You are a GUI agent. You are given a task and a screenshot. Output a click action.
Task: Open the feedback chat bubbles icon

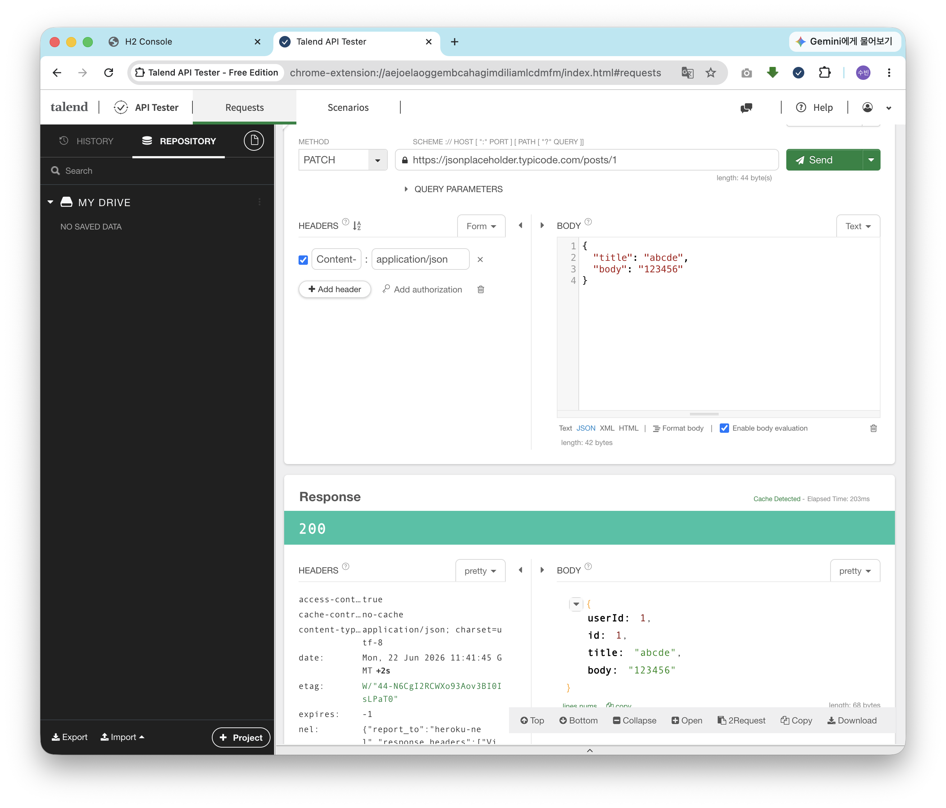pyautogui.click(x=746, y=108)
